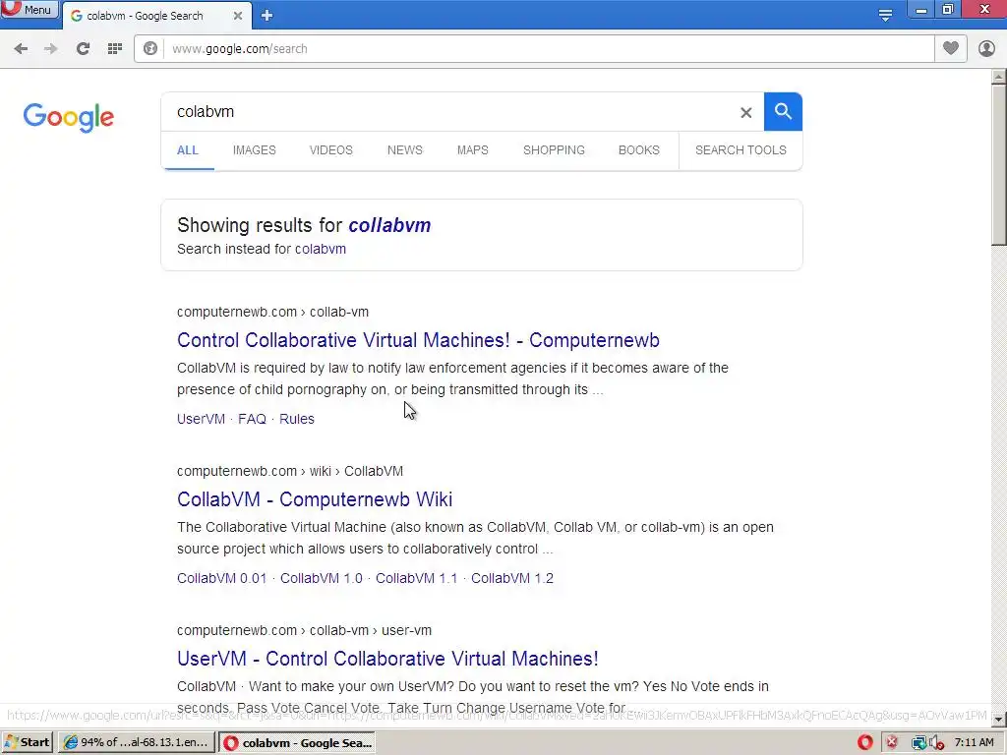Open the FAQ sitelink
Screen dimensions: 1007x755
coord(252,419)
